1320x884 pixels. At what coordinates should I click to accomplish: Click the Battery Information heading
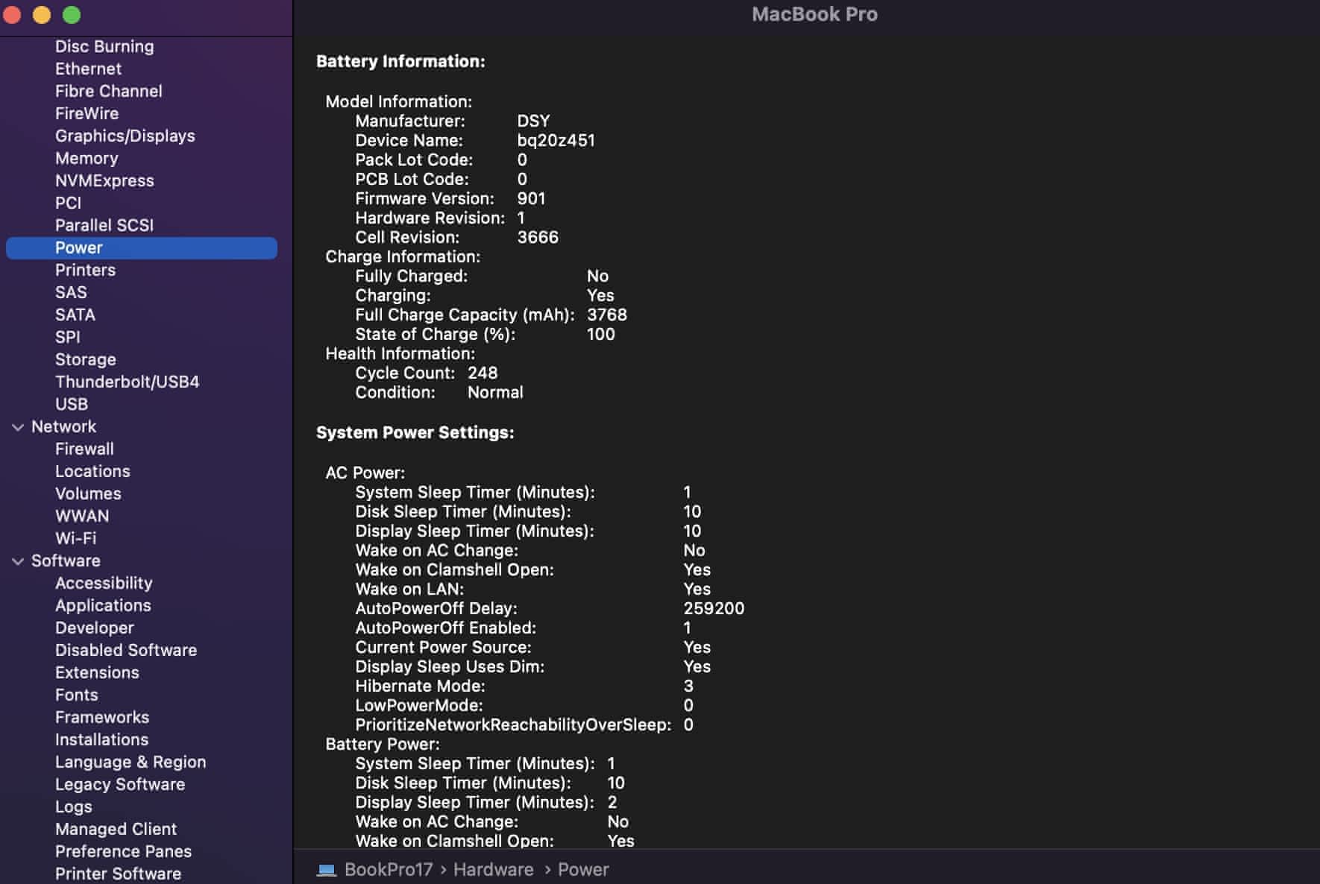(x=400, y=61)
